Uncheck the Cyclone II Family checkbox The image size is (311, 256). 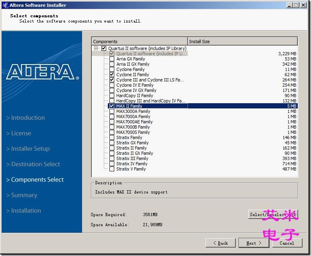(112, 75)
